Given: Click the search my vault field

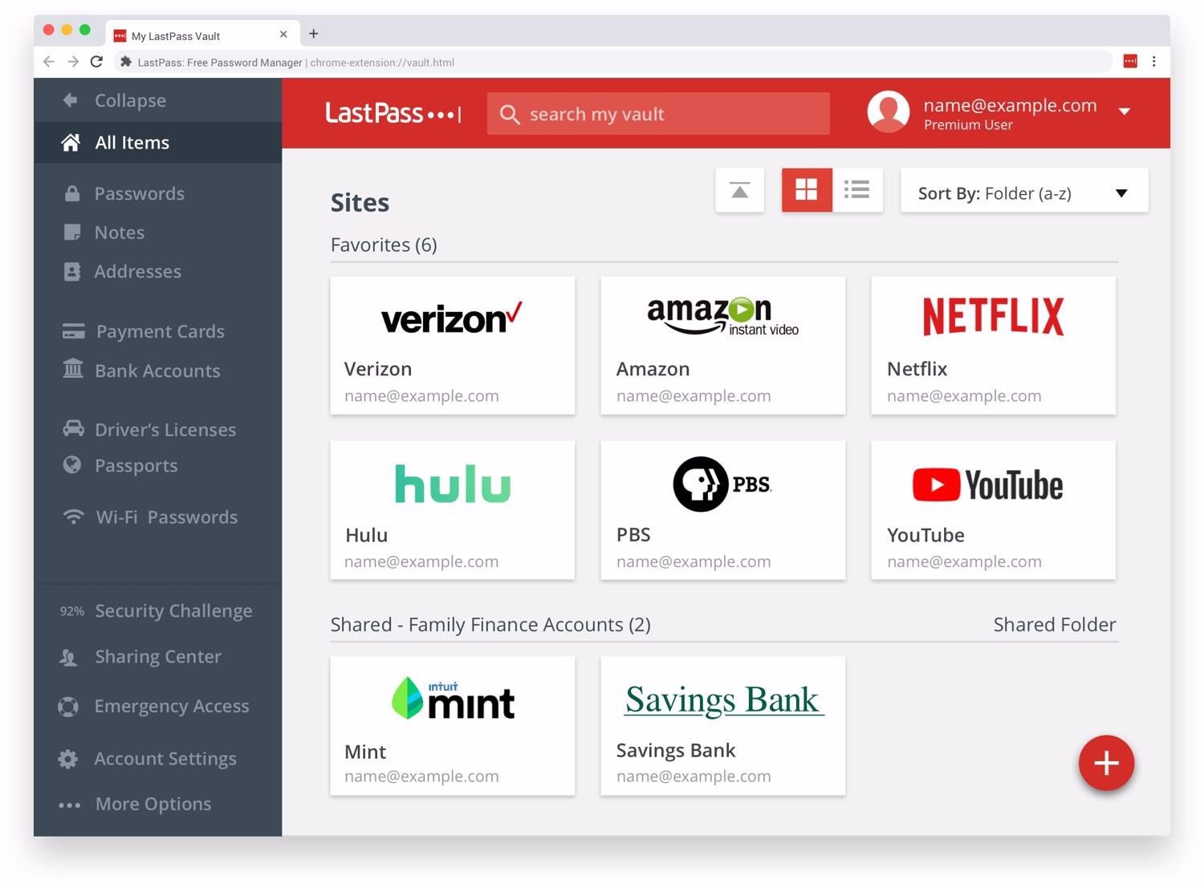Looking at the screenshot, I should (x=658, y=114).
